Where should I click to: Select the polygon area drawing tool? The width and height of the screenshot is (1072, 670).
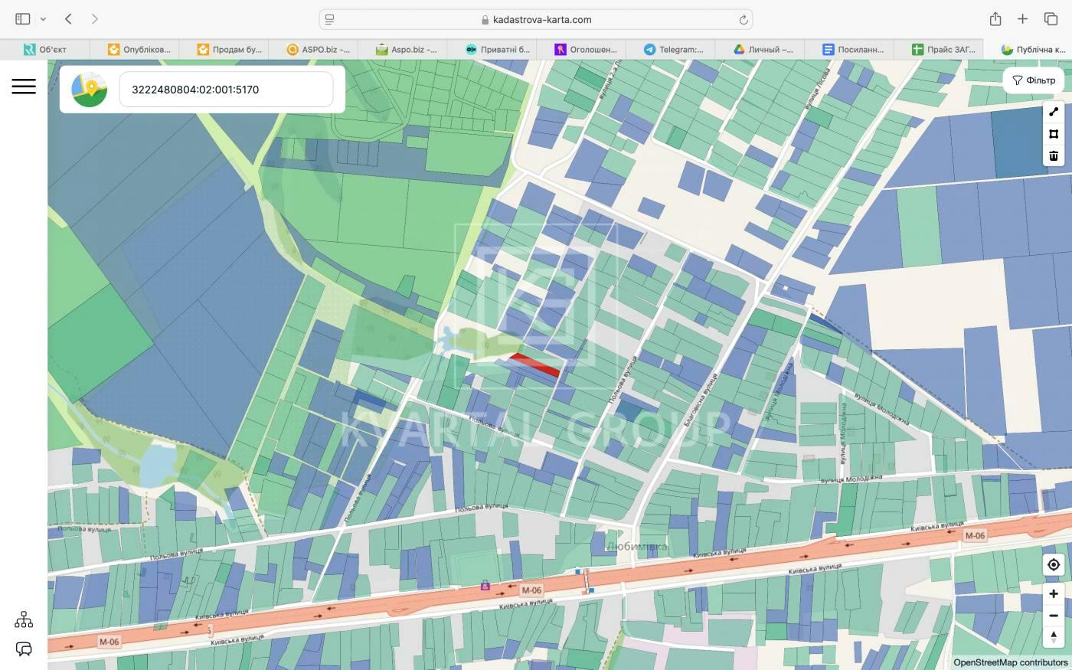point(1054,134)
